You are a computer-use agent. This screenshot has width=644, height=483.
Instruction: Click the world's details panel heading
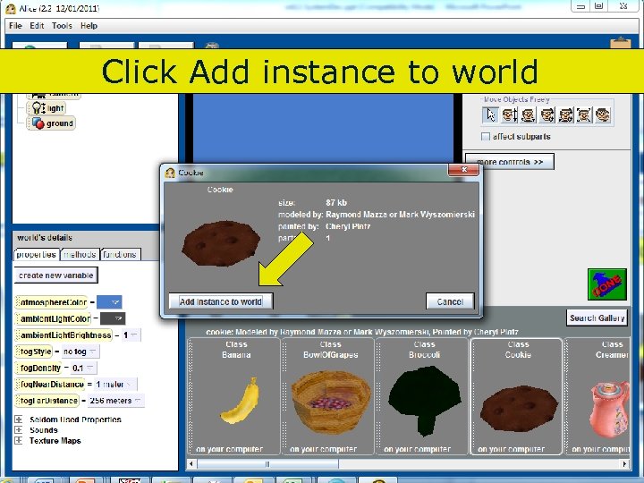click(45, 237)
